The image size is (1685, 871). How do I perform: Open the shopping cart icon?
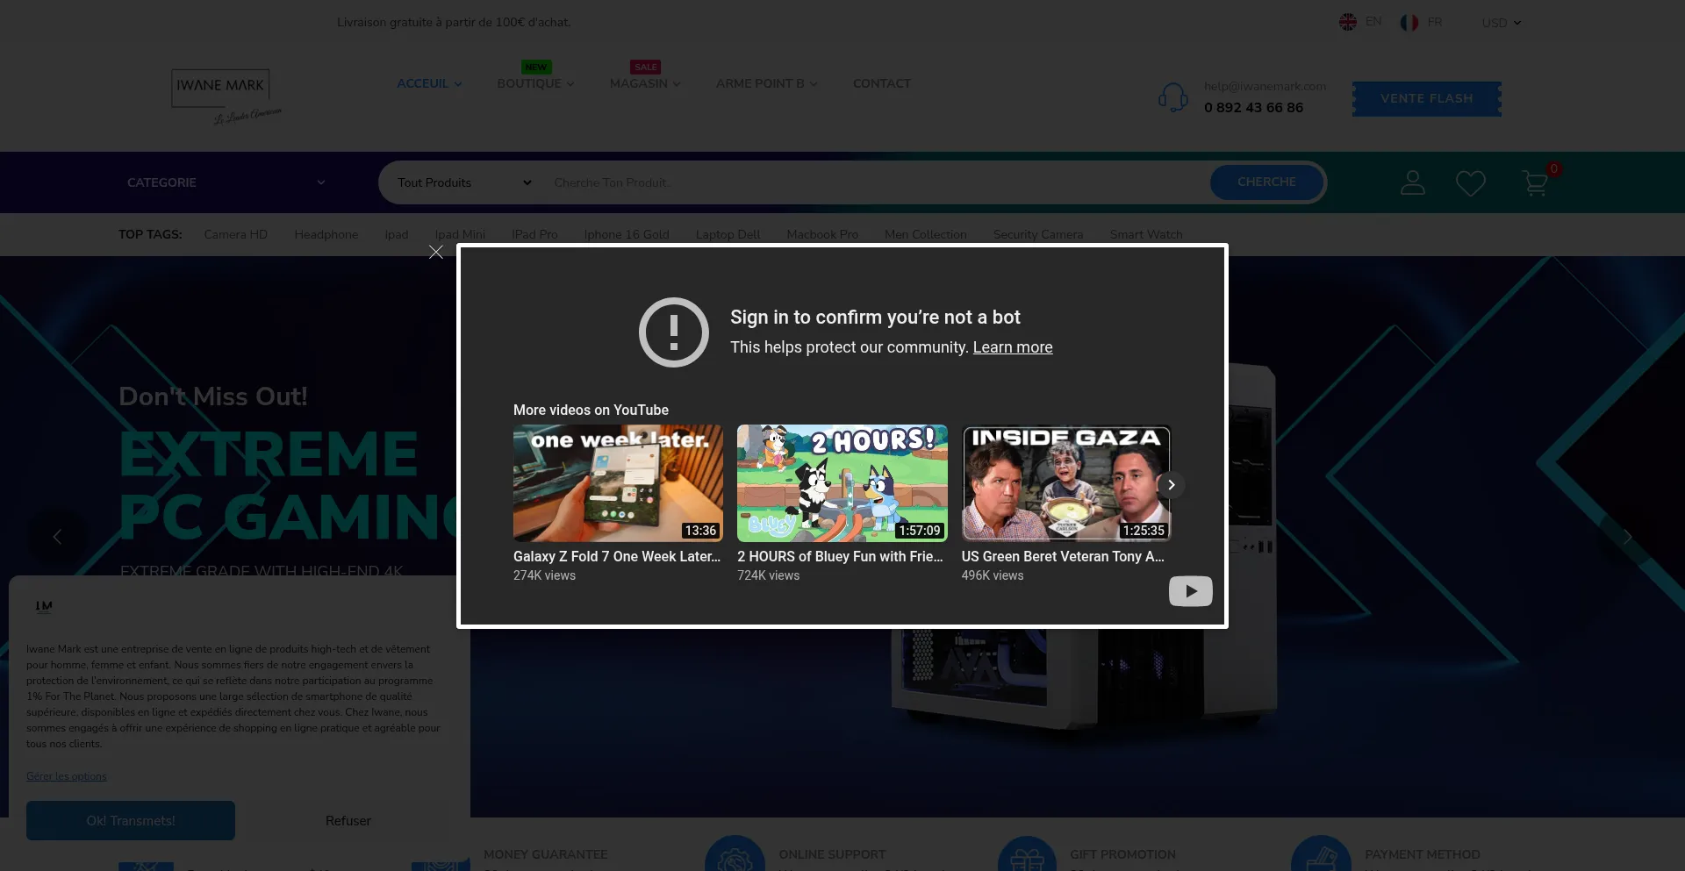click(1535, 182)
